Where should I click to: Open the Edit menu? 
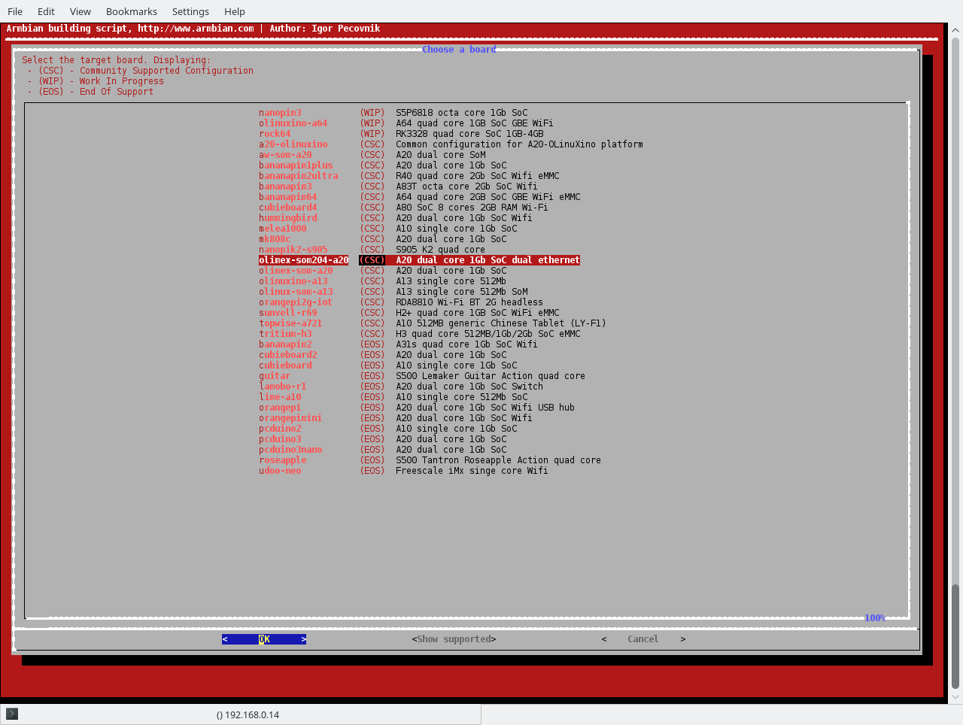(x=46, y=11)
